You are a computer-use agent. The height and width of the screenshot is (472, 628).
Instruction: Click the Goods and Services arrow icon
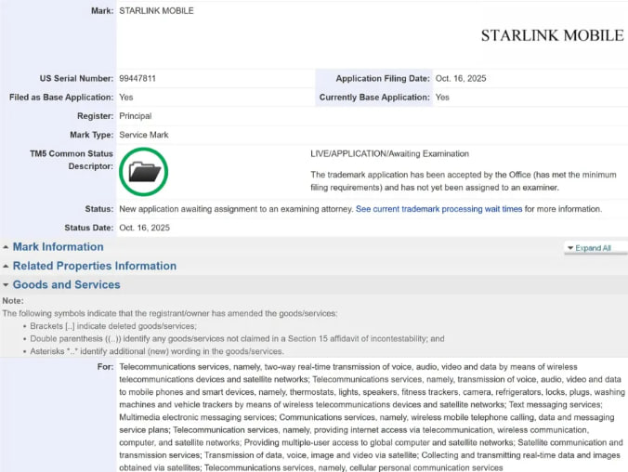pos(6,285)
